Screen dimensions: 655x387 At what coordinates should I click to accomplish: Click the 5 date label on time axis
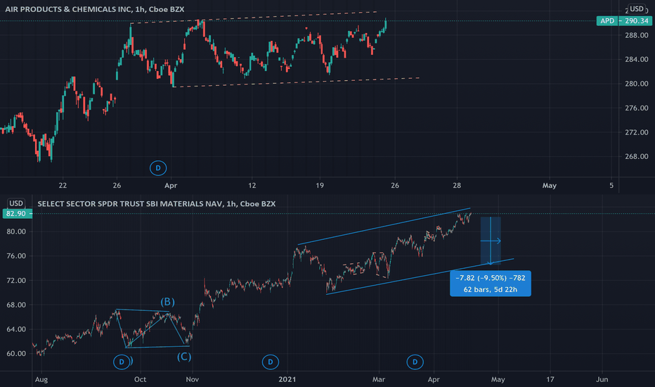coord(611,185)
